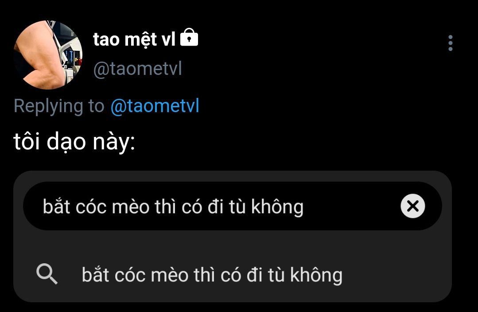Click the magnifying glass search suggestion icon
This screenshot has height=312, width=478.
(47, 274)
